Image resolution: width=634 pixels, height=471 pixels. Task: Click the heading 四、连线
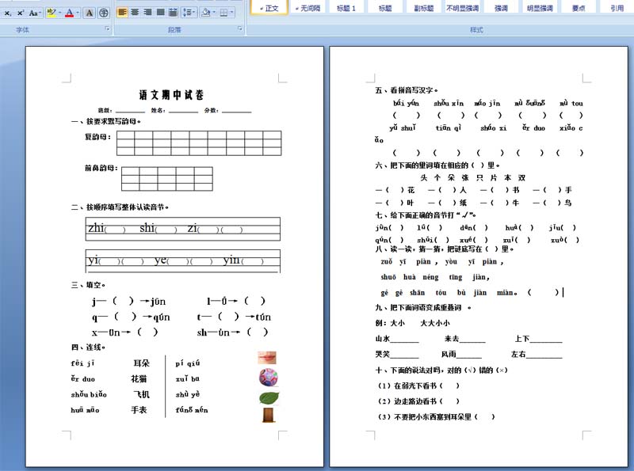click(89, 348)
